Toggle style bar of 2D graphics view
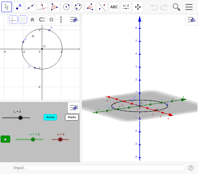The width and height of the screenshot is (198, 174). click(74, 20)
